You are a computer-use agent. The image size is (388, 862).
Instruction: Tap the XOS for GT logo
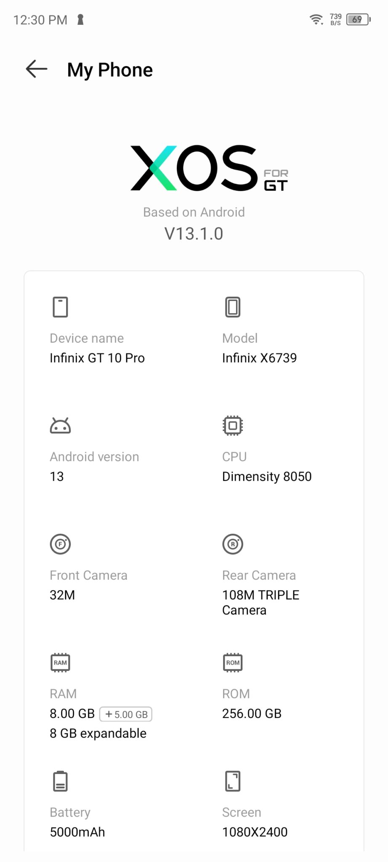[209, 168]
